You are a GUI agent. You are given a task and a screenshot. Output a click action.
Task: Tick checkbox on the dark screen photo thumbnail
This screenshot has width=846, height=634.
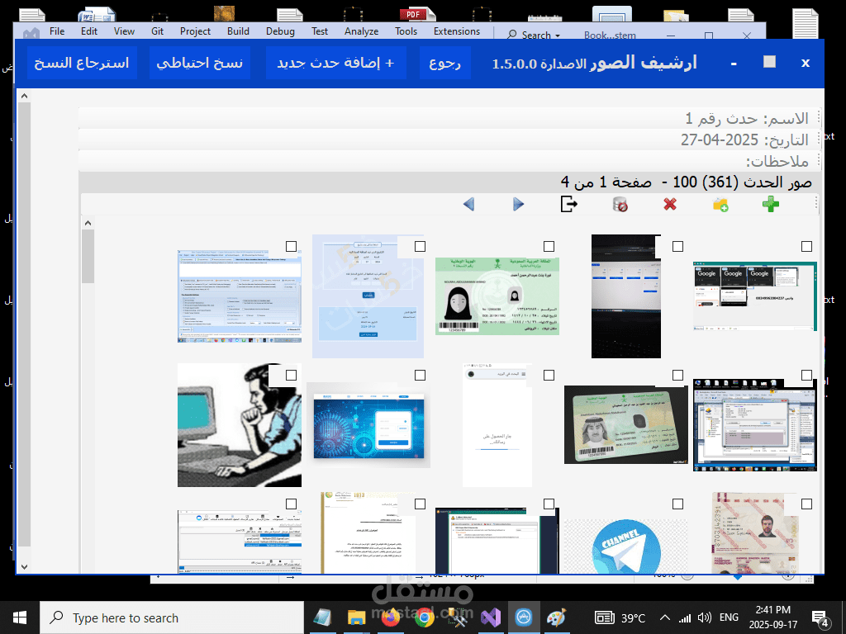point(677,246)
